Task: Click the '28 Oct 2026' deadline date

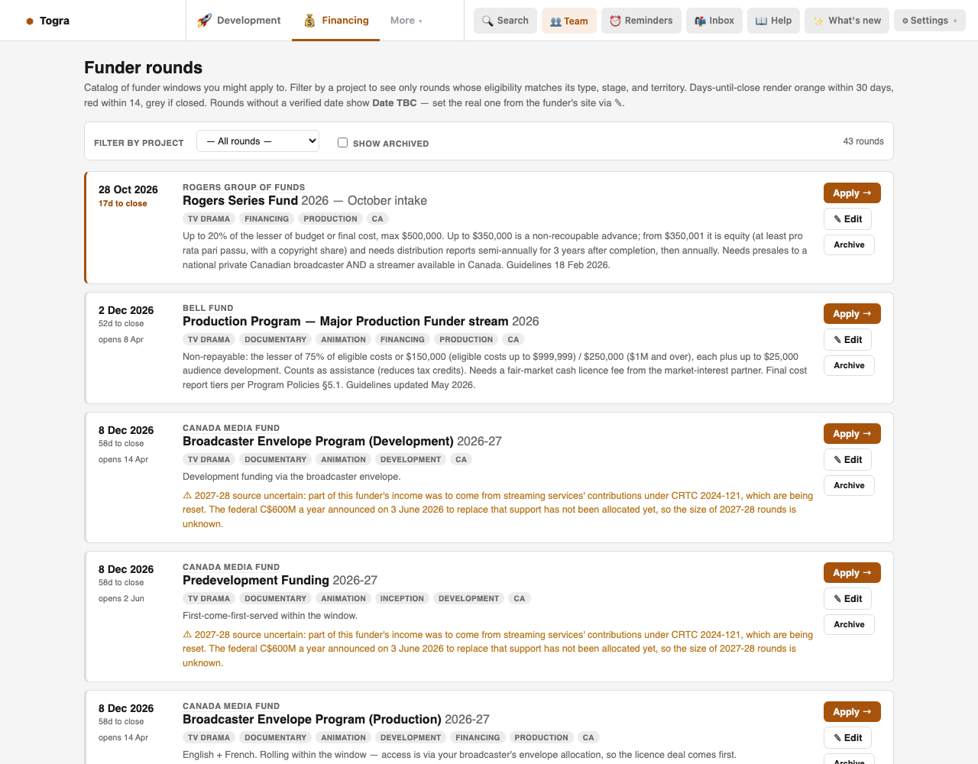Action: [128, 189]
